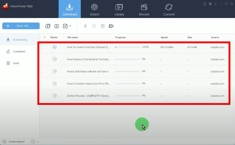Expand the up-chevron next to scheduler clock

click(x=38, y=141)
